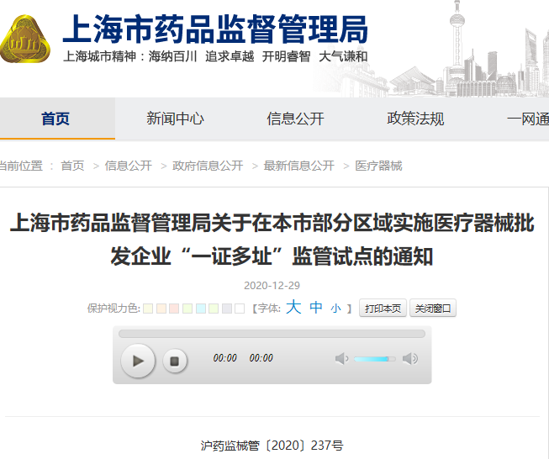
Task: Click the elapsed time 00:00 readout
Action: 224,358
